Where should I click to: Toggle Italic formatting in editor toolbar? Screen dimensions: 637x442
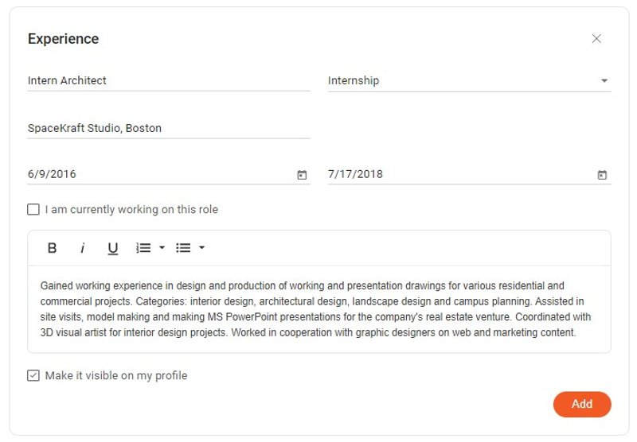pyautogui.click(x=82, y=248)
